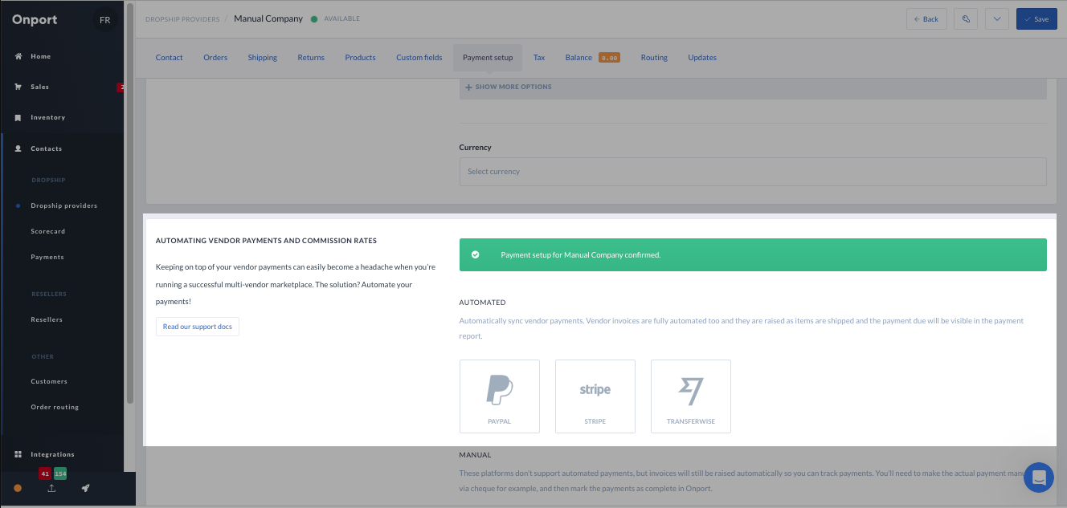
Task: Open the Contacts section in the sidebar
Action: click(x=46, y=148)
